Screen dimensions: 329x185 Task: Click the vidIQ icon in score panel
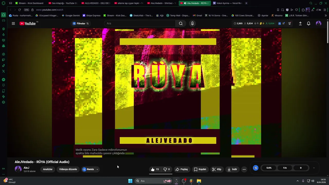pos(255,168)
